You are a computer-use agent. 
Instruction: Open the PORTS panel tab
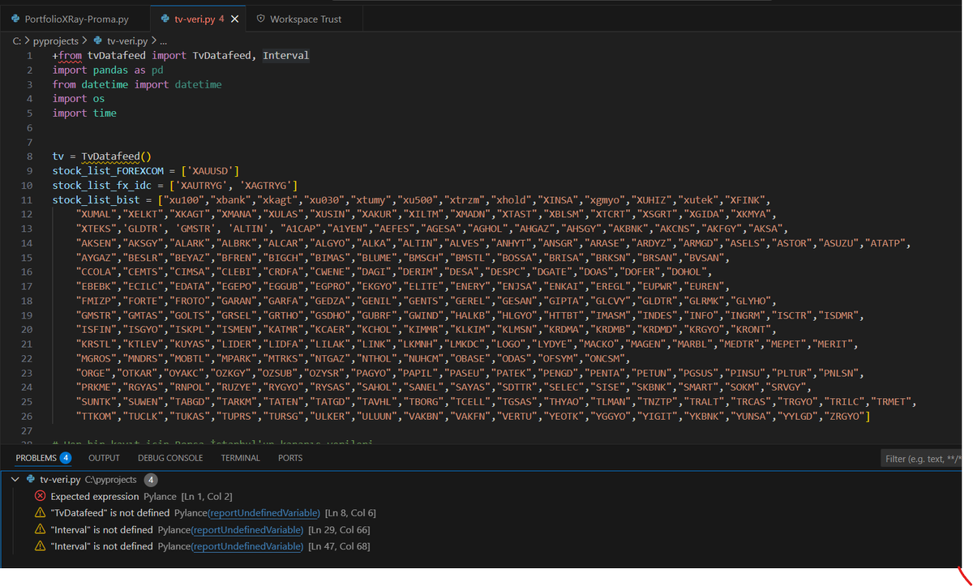[290, 458]
